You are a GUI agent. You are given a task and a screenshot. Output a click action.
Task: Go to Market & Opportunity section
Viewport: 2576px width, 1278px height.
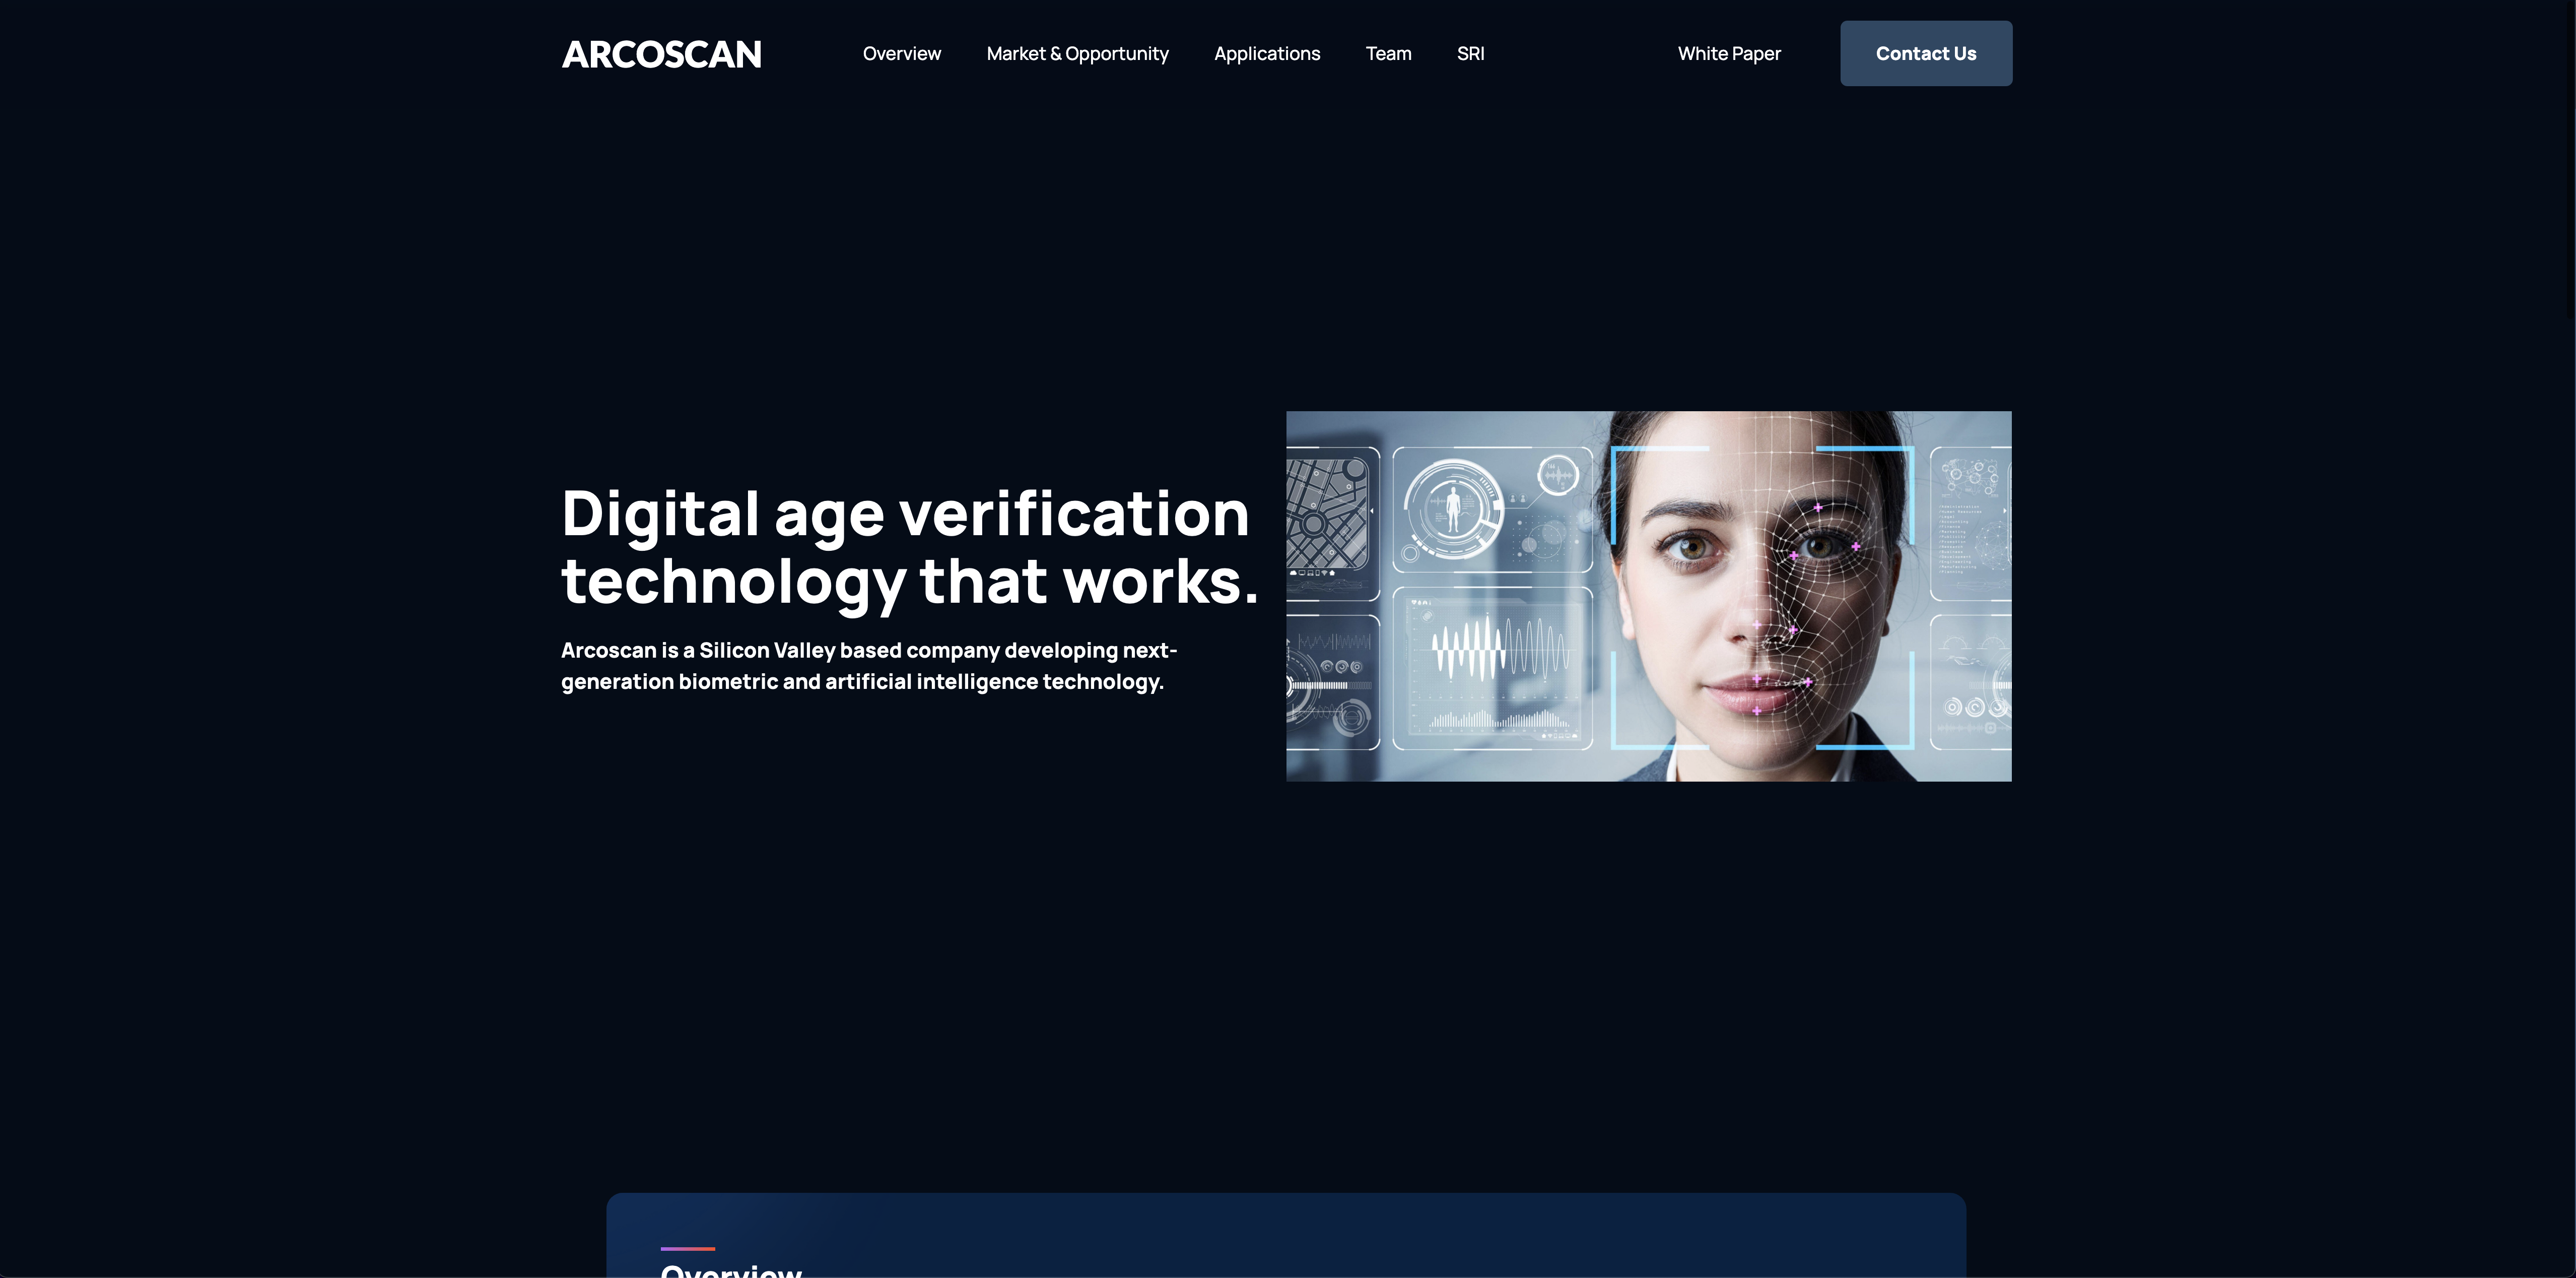pos(1077,54)
